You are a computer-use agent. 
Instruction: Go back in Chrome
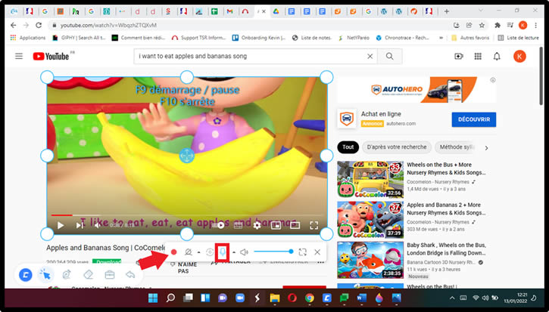(x=14, y=25)
